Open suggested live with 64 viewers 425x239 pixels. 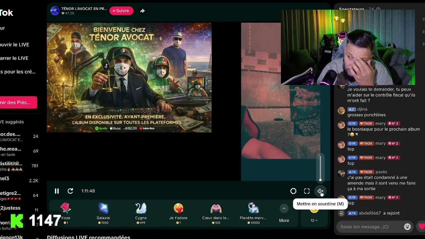19,196
